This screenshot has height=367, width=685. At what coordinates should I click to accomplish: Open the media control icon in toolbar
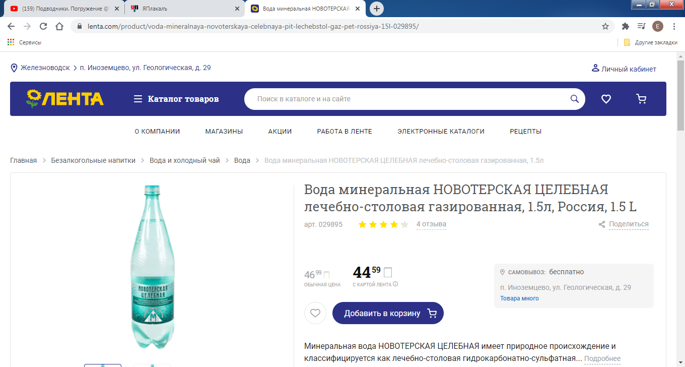pos(641,26)
